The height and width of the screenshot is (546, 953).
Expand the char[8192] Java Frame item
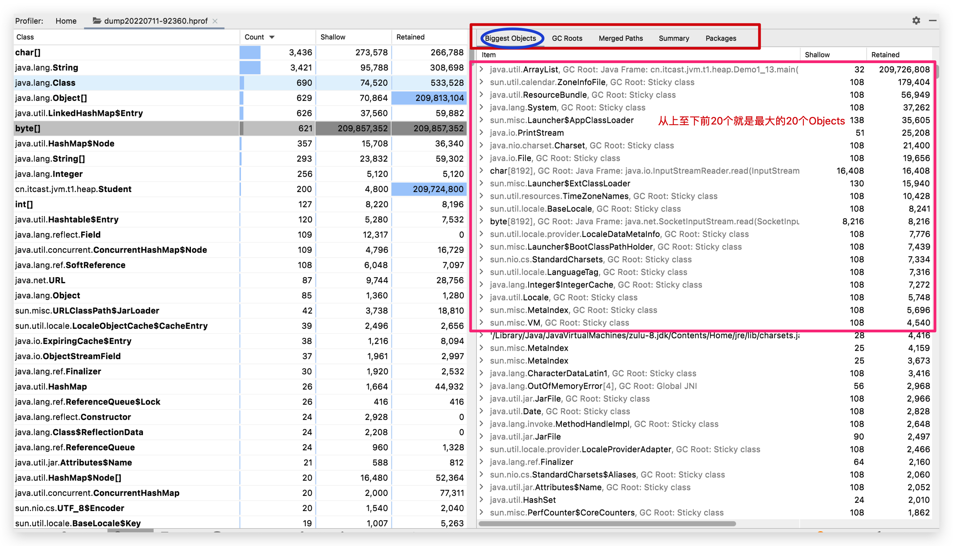click(482, 171)
